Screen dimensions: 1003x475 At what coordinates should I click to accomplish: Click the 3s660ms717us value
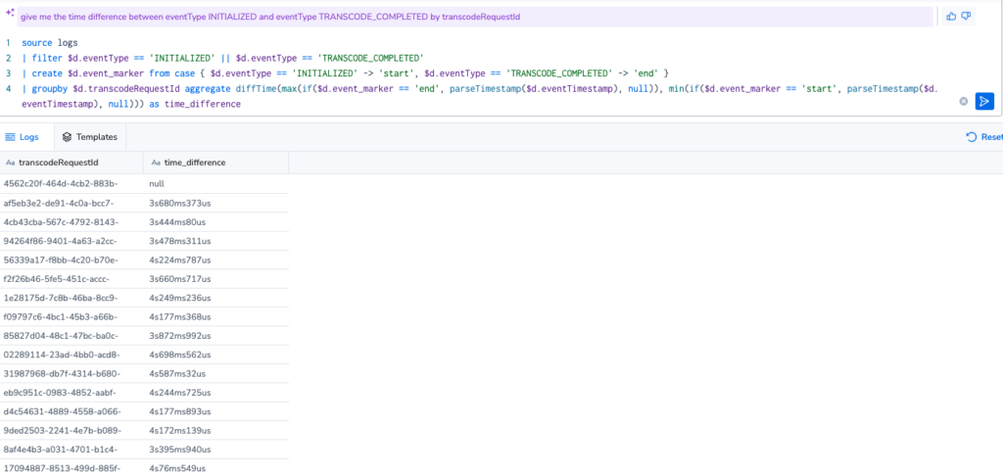coord(180,279)
